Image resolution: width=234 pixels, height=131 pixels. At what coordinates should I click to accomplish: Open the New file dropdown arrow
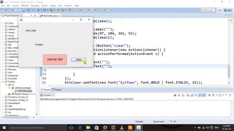[6, 10]
